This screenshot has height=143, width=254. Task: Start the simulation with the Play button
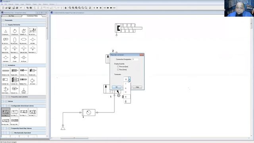point(97,8)
